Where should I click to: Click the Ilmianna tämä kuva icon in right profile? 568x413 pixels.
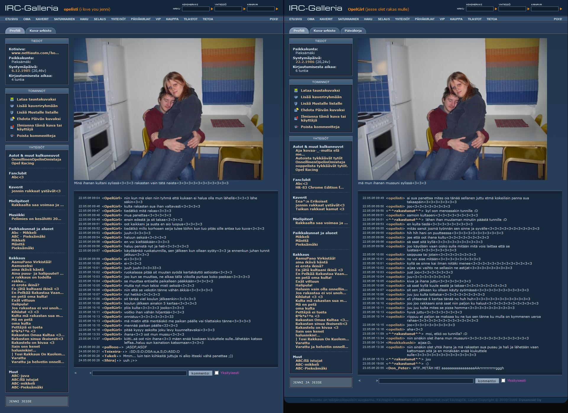click(x=296, y=118)
